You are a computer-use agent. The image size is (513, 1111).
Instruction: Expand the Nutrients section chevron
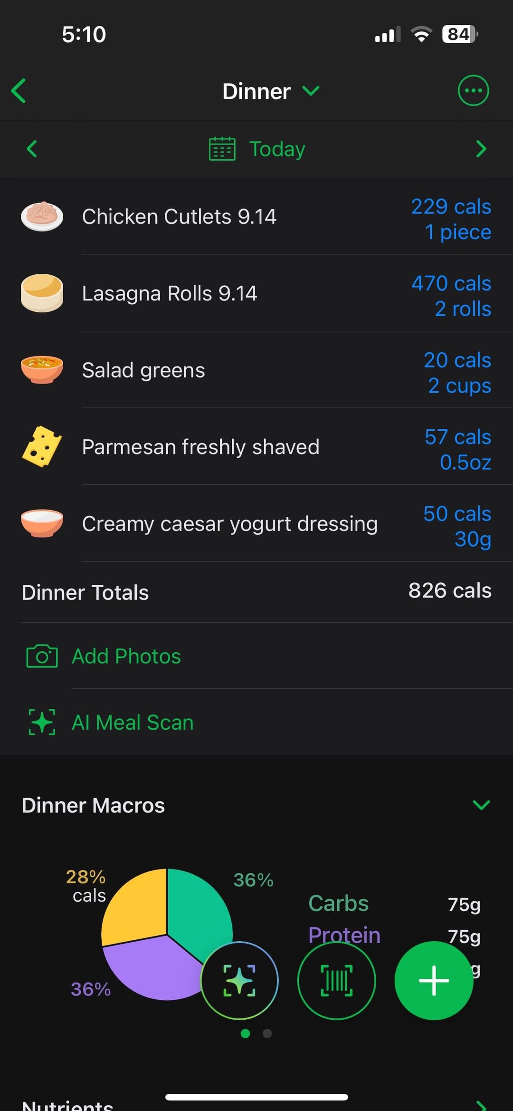(x=481, y=1105)
